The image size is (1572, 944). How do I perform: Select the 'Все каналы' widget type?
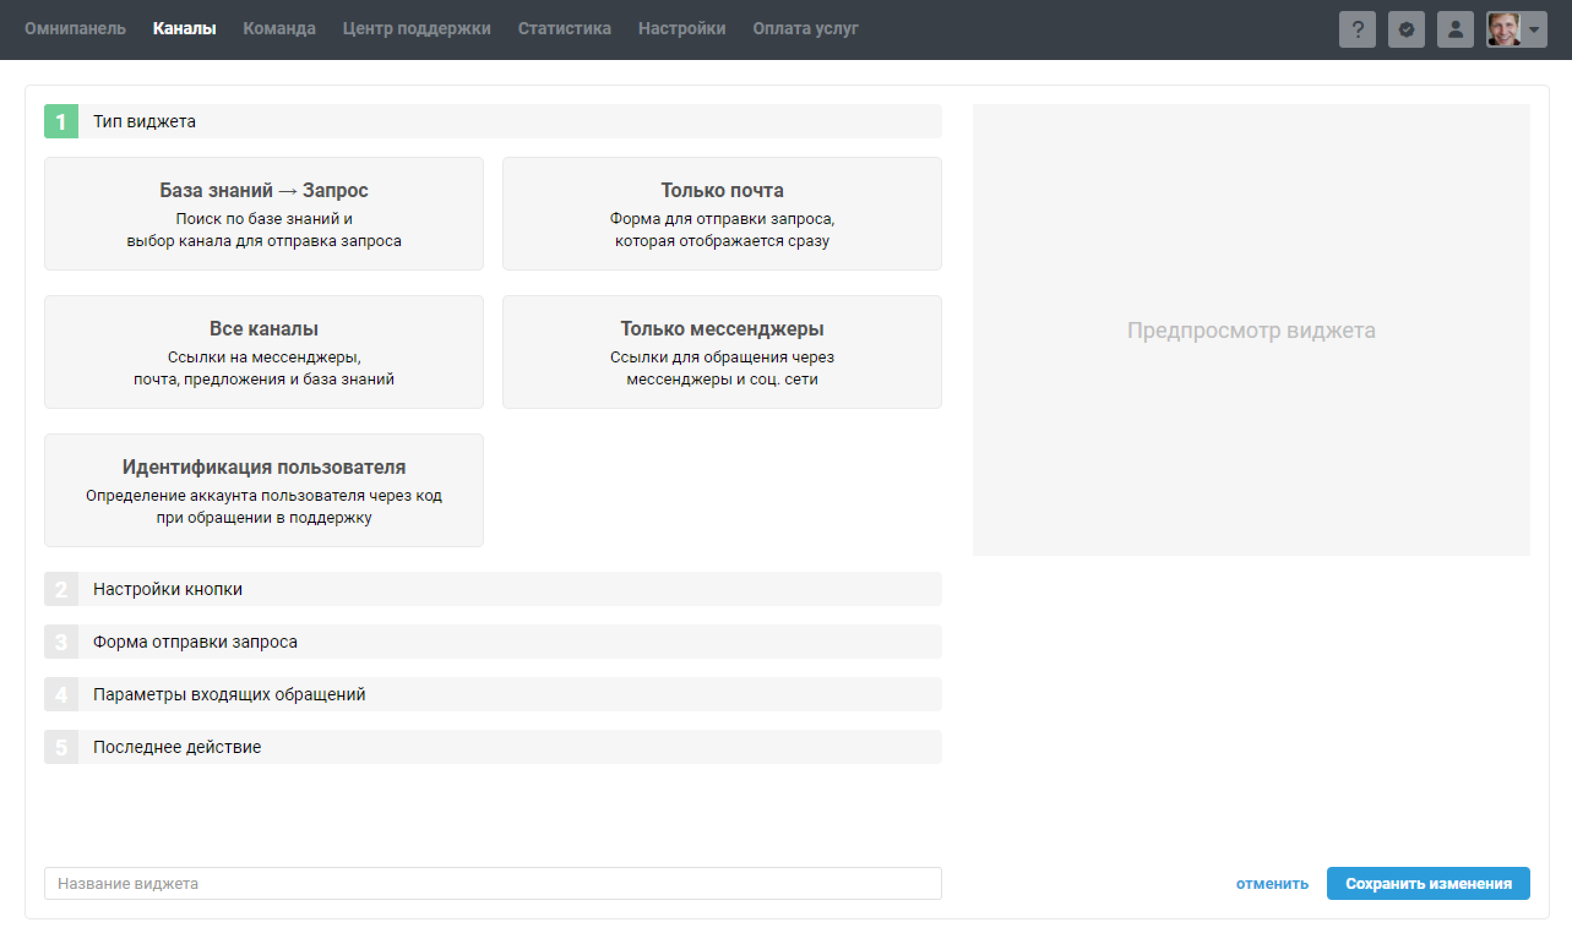click(x=263, y=352)
